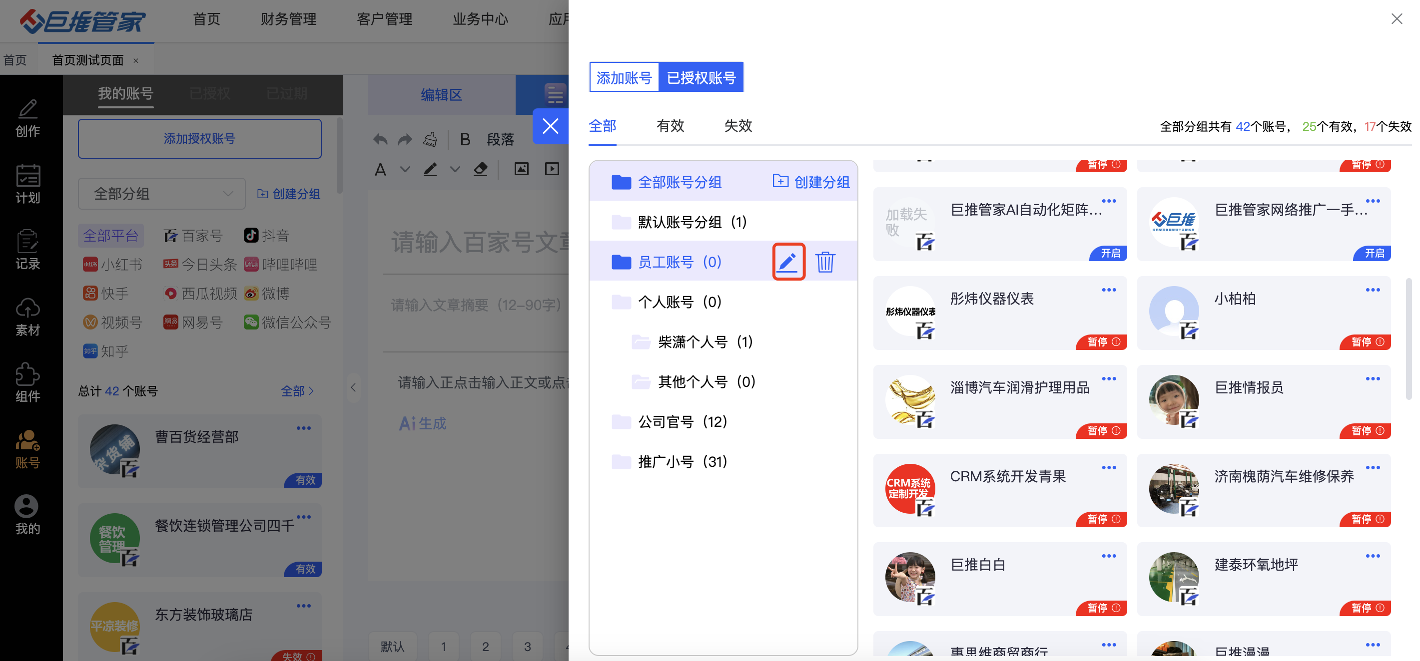
Task: Click the undo arrow in editor toolbar
Action: (380, 139)
